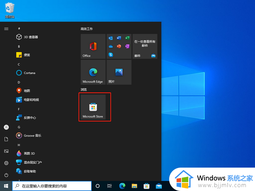Open the 3D 查看器 app from list

click(x=30, y=37)
